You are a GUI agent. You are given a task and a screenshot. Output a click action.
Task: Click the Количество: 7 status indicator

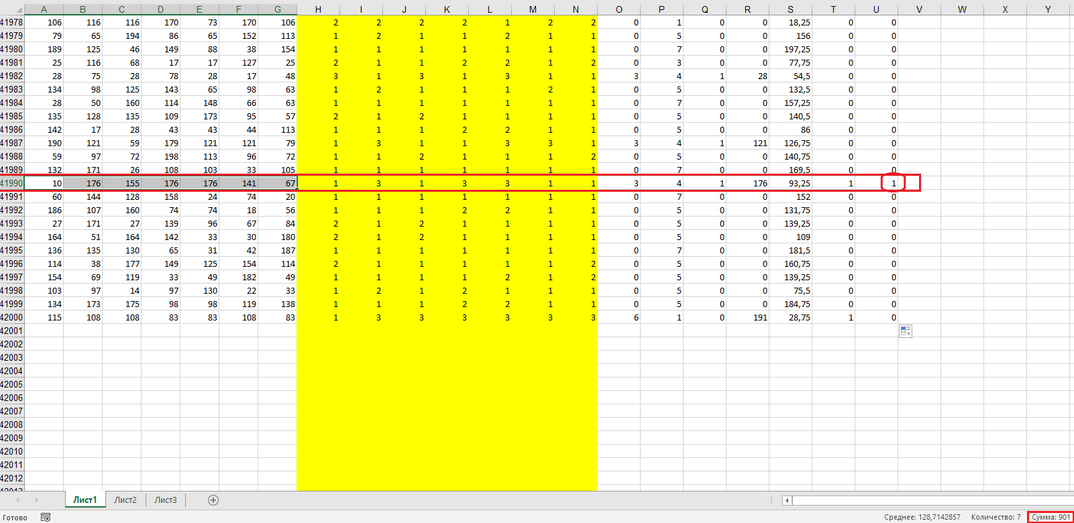point(996,517)
